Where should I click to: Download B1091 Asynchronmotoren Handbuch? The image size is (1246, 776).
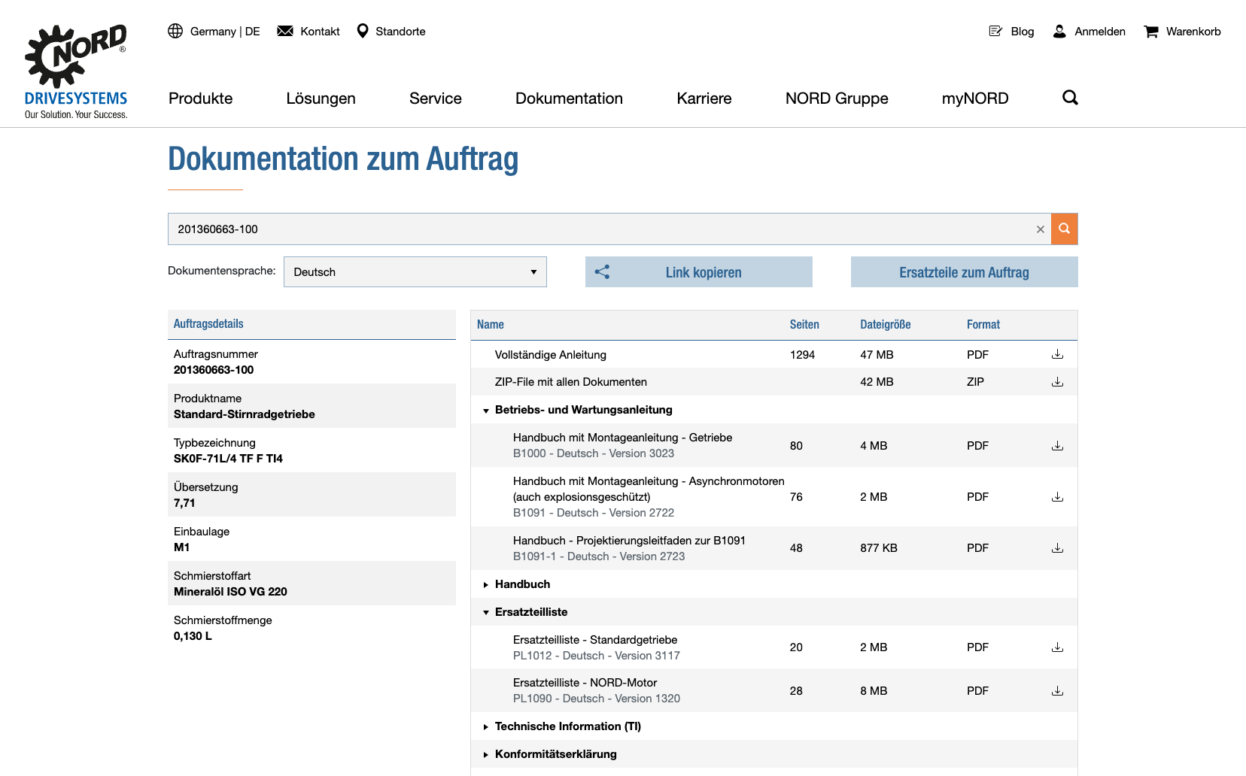tap(1057, 497)
